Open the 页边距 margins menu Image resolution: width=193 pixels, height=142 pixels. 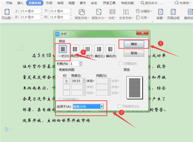click(x=7, y=14)
